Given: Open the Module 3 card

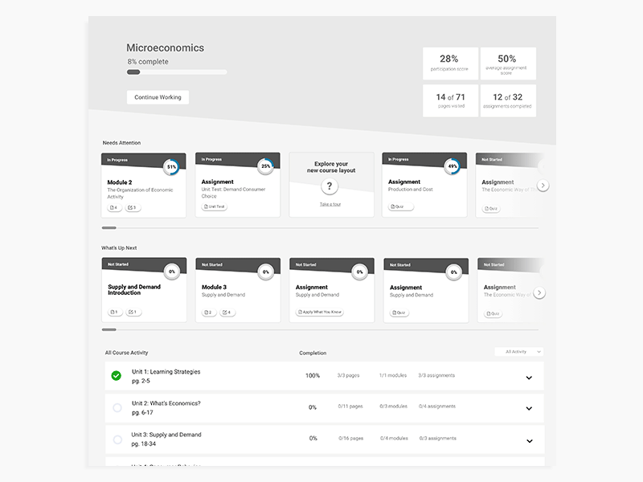Looking at the screenshot, I should (x=238, y=290).
